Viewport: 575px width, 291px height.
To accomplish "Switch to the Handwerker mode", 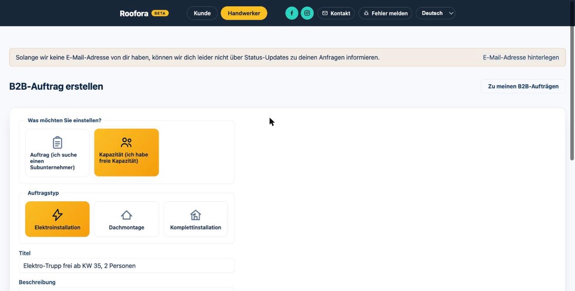I will click(x=244, y=13).
